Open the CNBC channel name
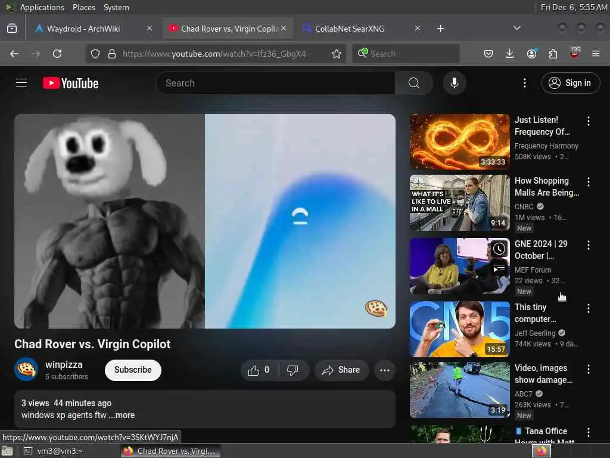The image size is (610, 458). 524,206
